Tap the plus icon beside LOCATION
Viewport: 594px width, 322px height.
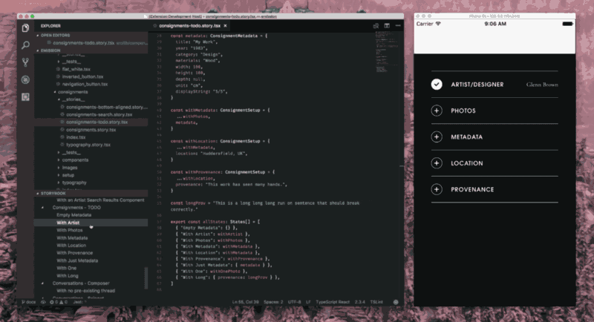click(x=437, y=163)
